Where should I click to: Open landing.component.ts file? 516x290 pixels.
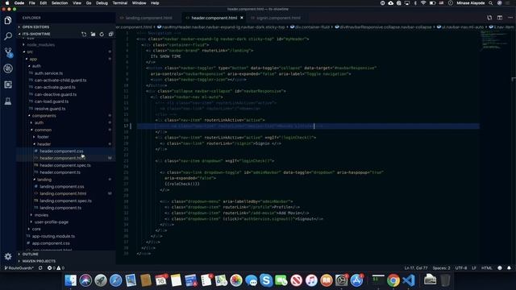click(60, 208)
